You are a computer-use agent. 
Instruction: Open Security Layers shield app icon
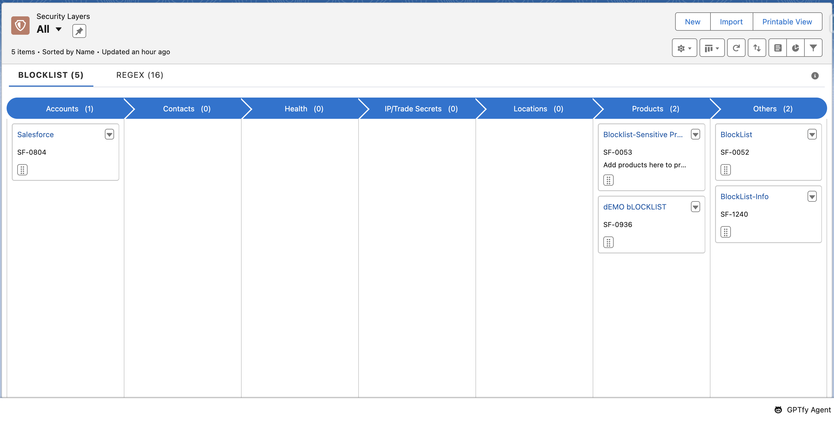[20, 25]
